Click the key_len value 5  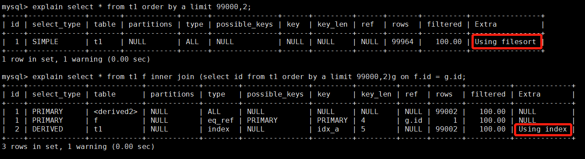[x=363, y=129]
